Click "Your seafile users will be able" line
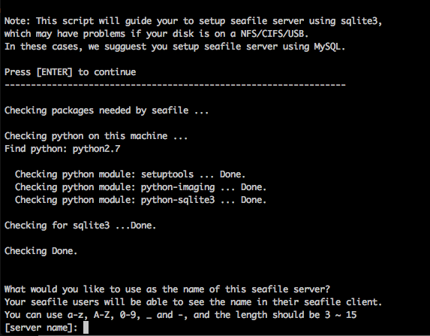 pyautogui.click(x=193, y=302)
